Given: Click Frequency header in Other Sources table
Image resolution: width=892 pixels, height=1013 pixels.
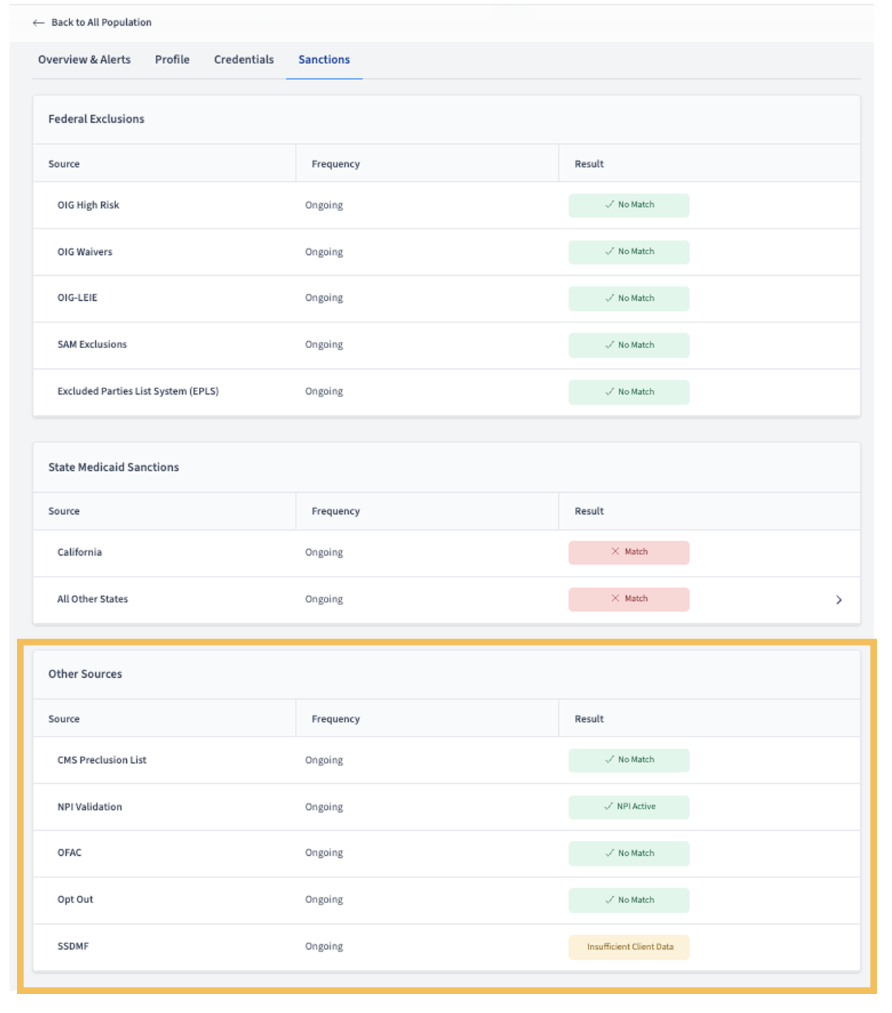Looking at the screenshot, I should pos(336,719).
